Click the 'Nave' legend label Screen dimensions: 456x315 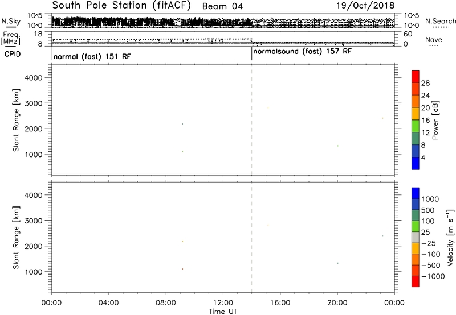434,39
